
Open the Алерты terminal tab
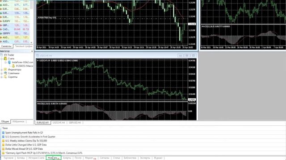[67, 158]
